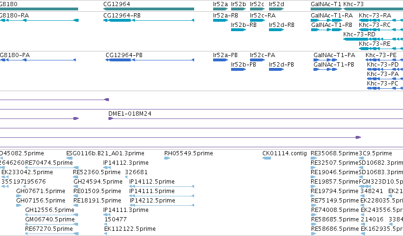Select the CG12964-PB protein feature
This screenshot has height=236, width=403.
150,60
